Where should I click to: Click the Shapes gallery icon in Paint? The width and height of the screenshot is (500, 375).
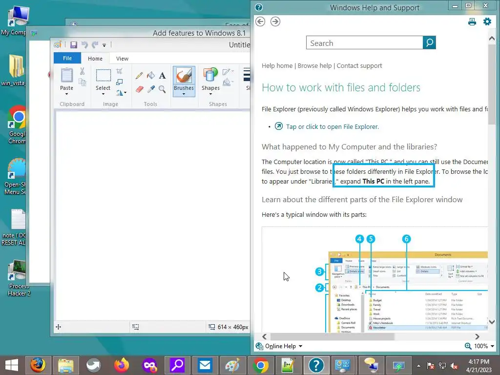point(210,75)
